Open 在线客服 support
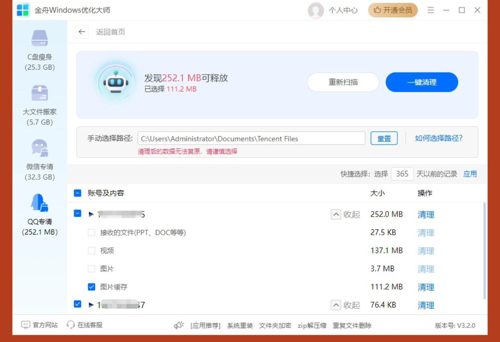 (x=90, y=325)
